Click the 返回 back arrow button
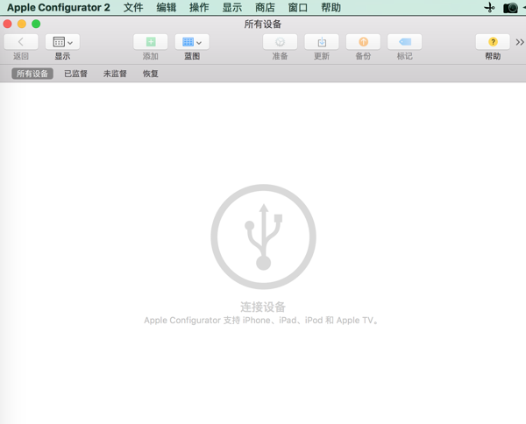Screen dimensions: 526x424 click(x=21, y=42)
